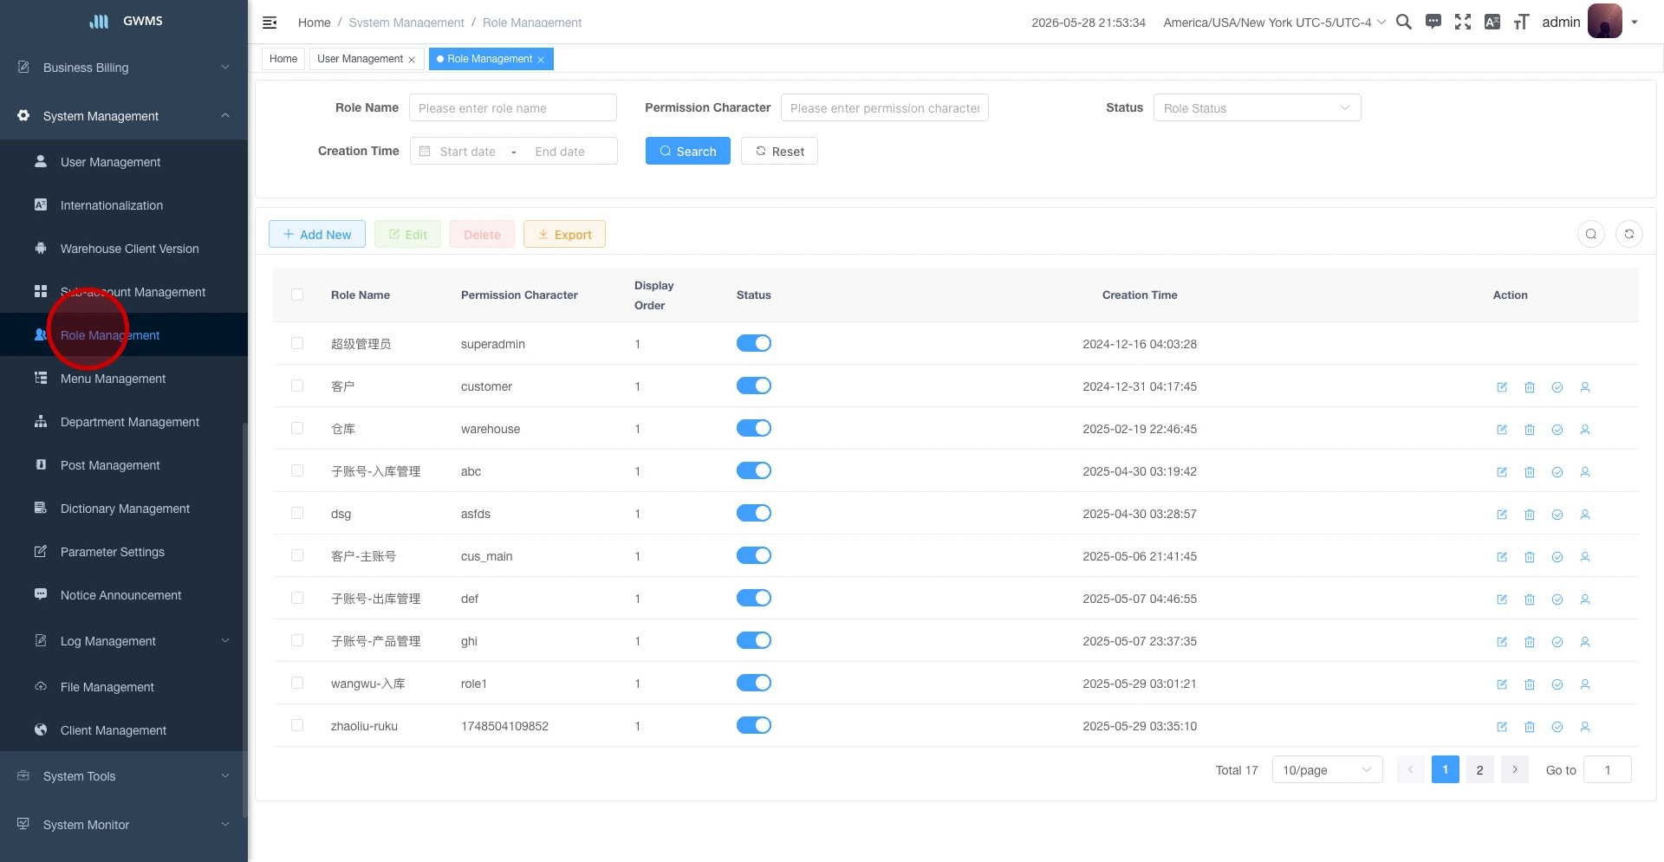Toggle status switch for role1
This screenshot has height=862, width=1664.
(754, 683)
